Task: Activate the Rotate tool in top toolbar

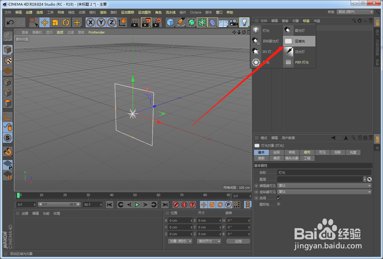Action: click(66, 22)
